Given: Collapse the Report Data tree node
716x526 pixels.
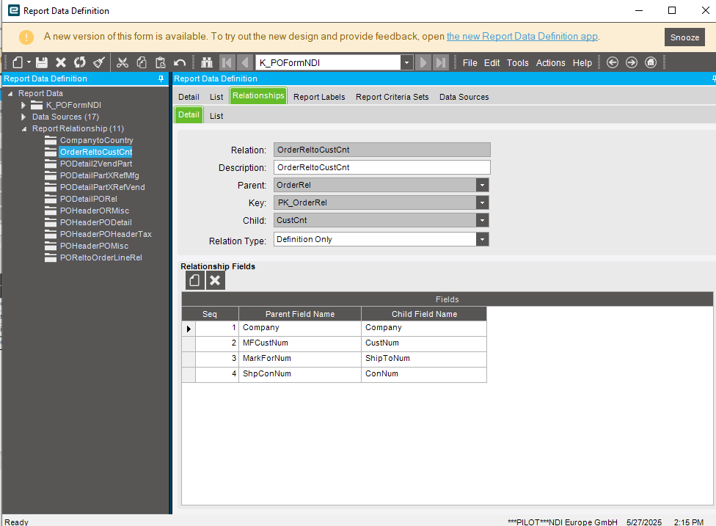Looking at the screenshot, I should click(x=10, y=94).
